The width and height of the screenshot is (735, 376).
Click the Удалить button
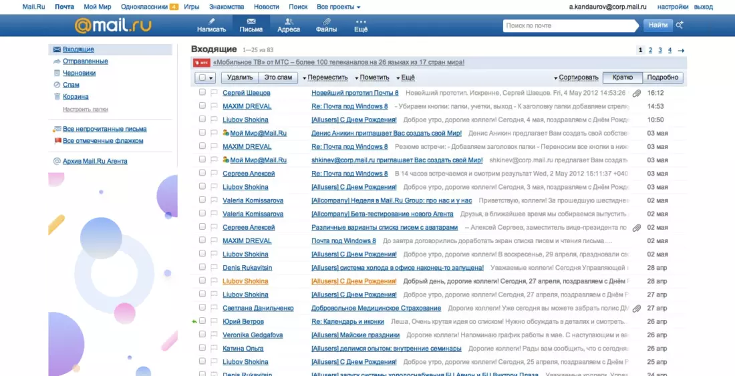(239, 77)
